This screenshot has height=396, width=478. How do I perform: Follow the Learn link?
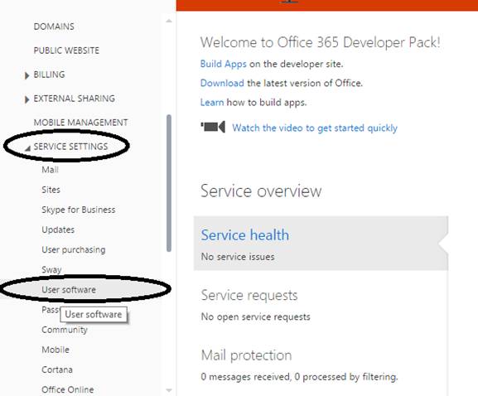(x=212, y=102)
